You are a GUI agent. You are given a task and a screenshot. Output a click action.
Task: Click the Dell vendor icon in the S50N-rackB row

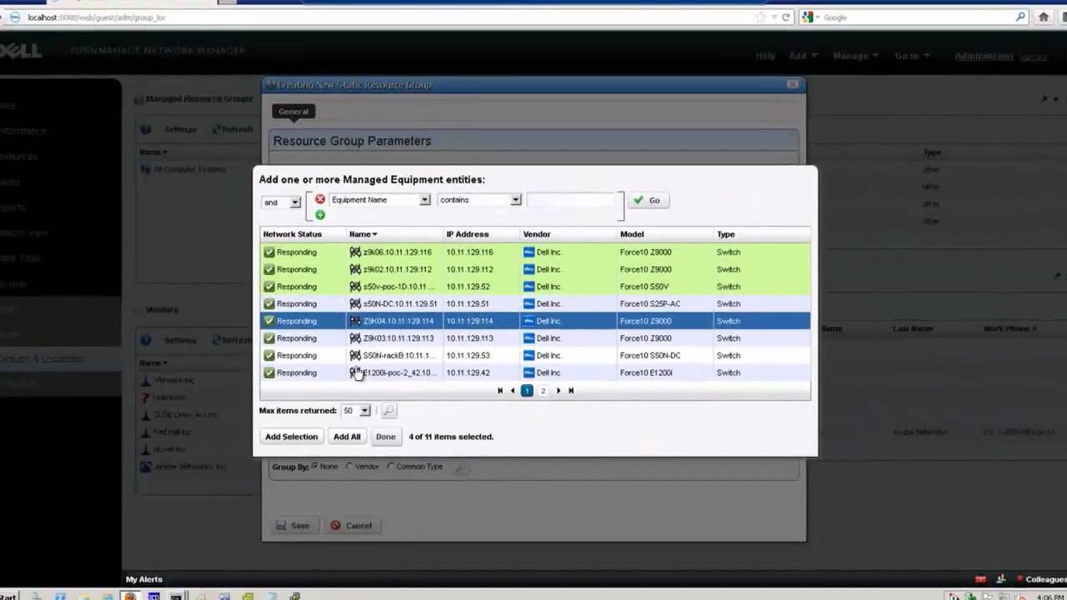pyautogui.click(x=528, y=356)
